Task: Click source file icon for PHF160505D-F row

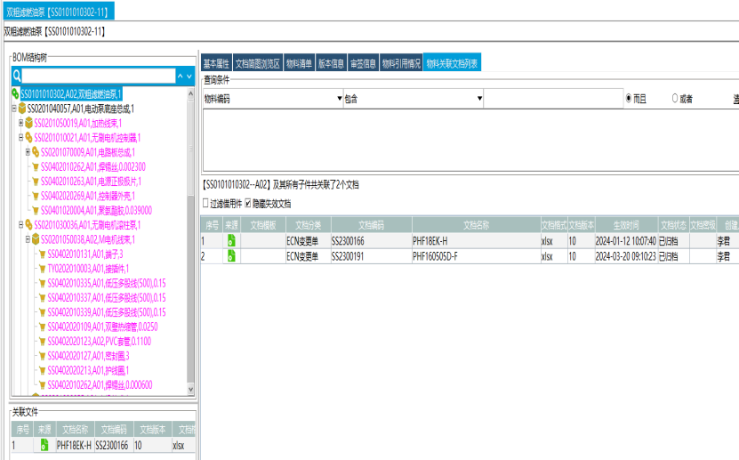Action: coord(231,256)
